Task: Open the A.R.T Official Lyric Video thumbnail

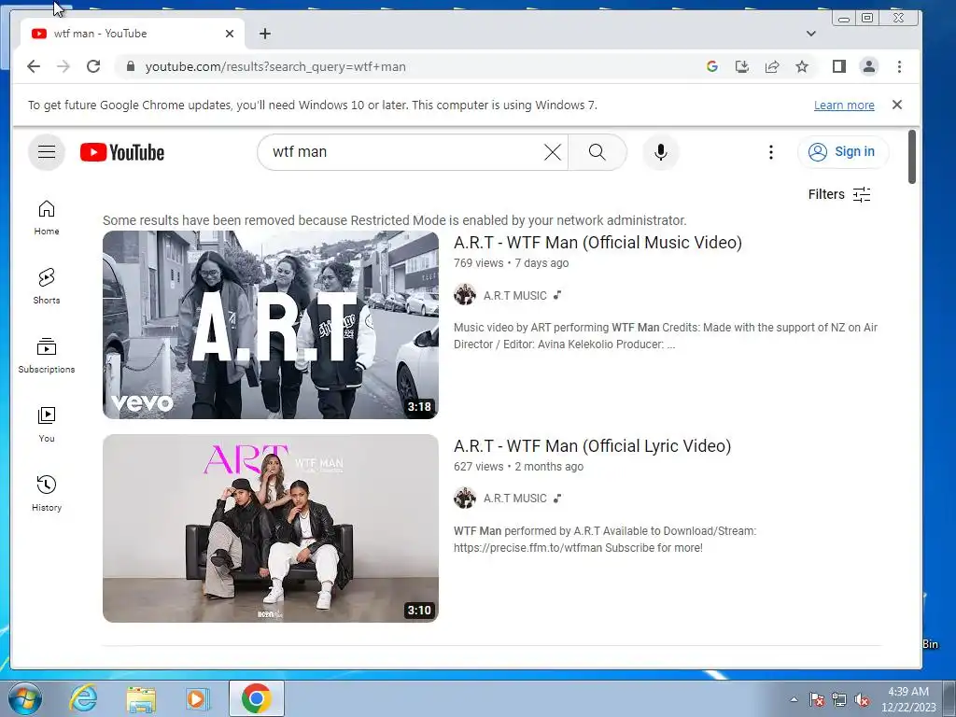Action: point(270,528)
